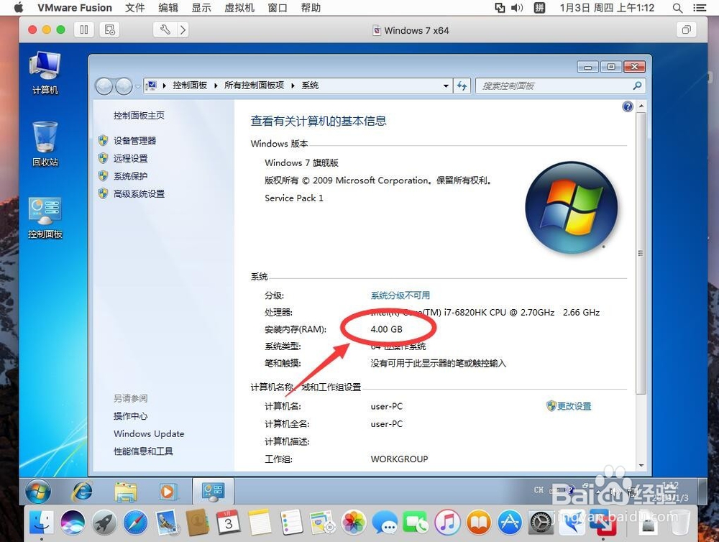Open Windows Update link
The image size is (719, 542).
[149, 433]
